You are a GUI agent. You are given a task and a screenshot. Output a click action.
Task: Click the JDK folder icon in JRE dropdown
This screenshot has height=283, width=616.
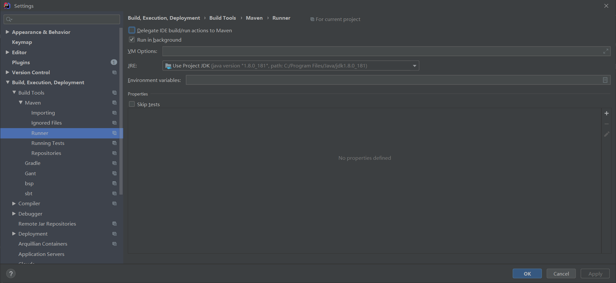[168, 66]
